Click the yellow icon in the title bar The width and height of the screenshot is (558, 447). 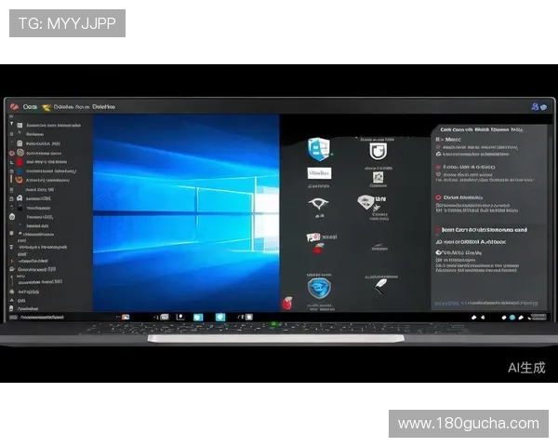click(x=44, y=107)
